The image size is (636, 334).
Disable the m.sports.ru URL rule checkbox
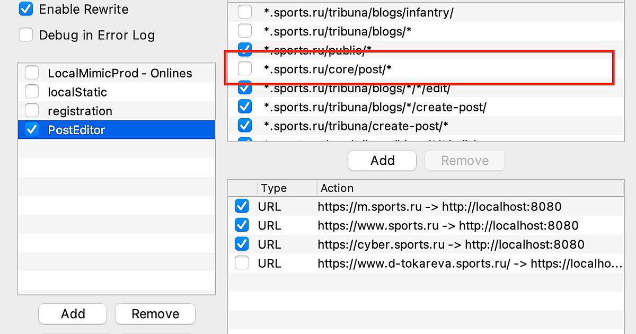coord(242,206)
